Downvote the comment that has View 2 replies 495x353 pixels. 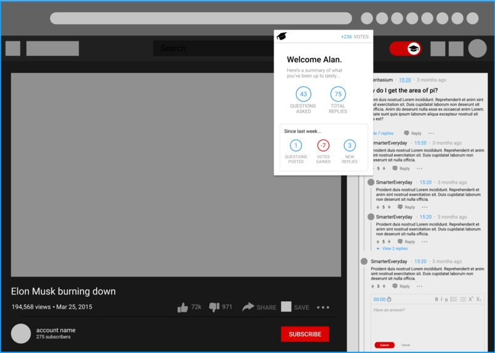(389, 242)
